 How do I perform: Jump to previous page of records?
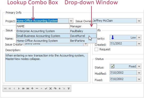click(x=10, y=89)
